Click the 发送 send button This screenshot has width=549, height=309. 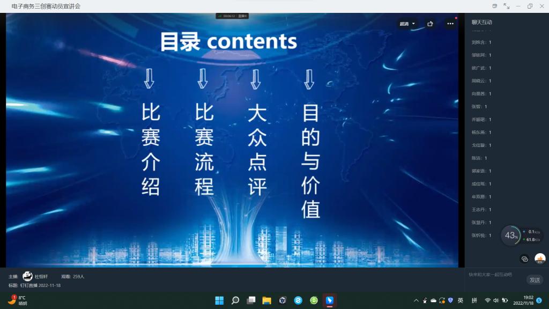[x=535, y=279]
